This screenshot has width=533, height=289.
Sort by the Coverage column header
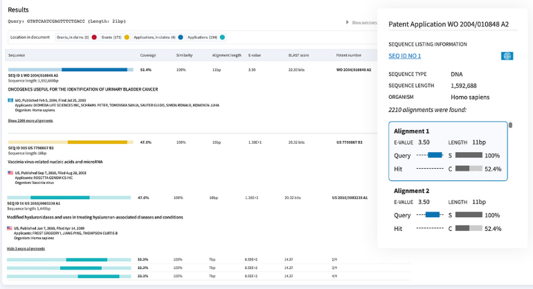click(x=148, y=55)
